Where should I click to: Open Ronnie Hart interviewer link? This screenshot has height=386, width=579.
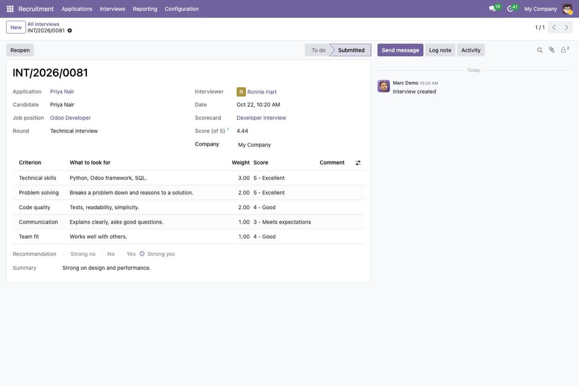pos(262,92)
